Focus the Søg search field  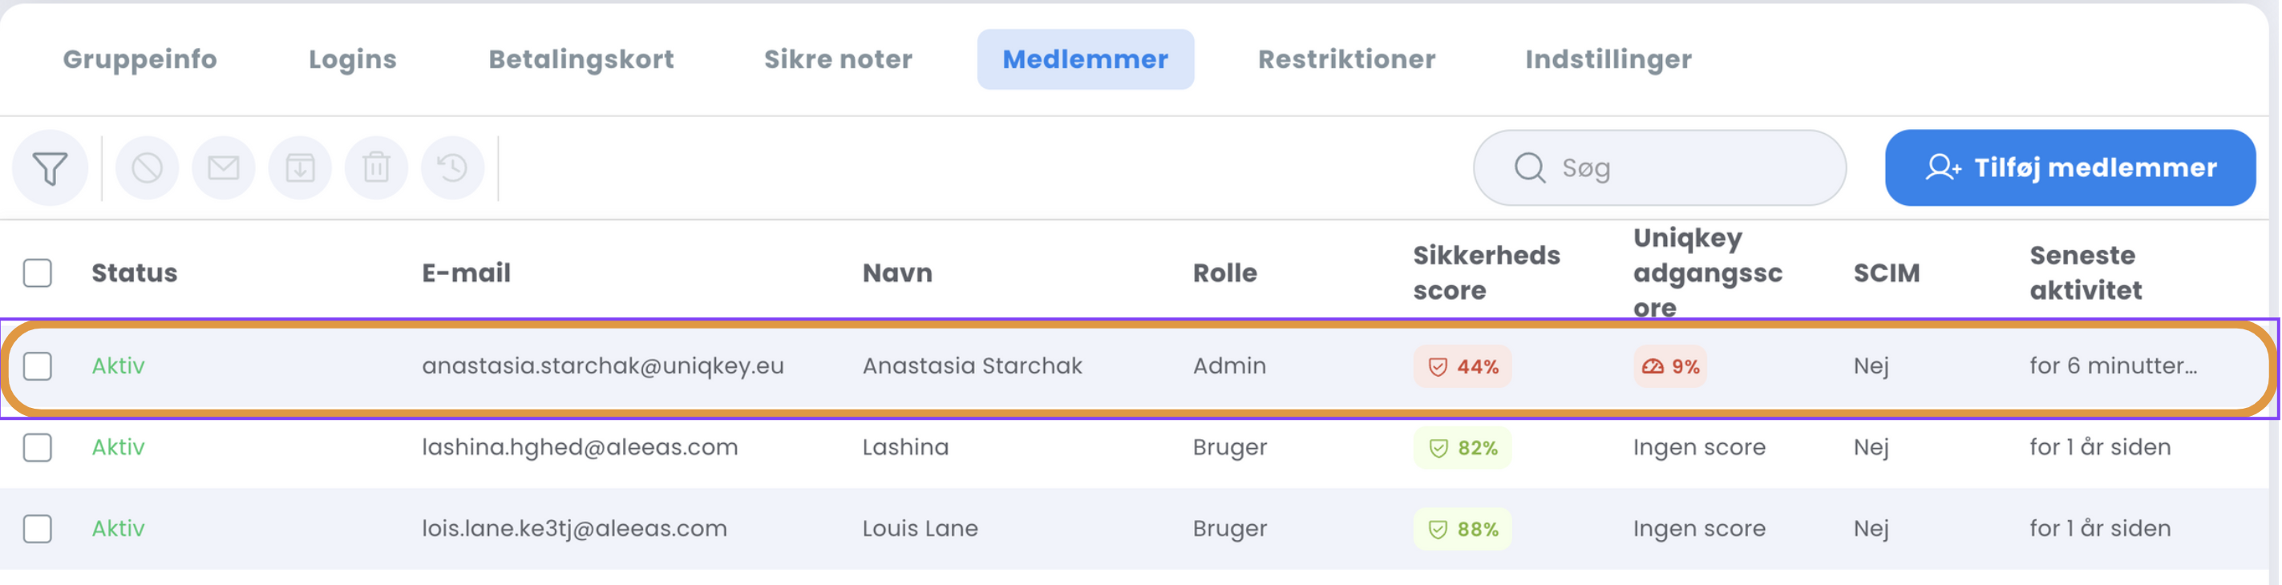tap(1659, 168)
